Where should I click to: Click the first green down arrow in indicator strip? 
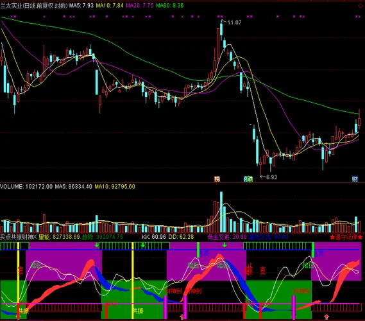coord(97,245)
